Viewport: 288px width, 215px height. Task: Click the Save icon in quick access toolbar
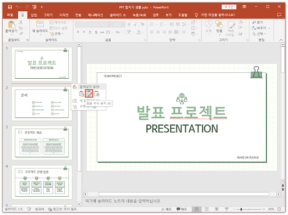point(10,7)
